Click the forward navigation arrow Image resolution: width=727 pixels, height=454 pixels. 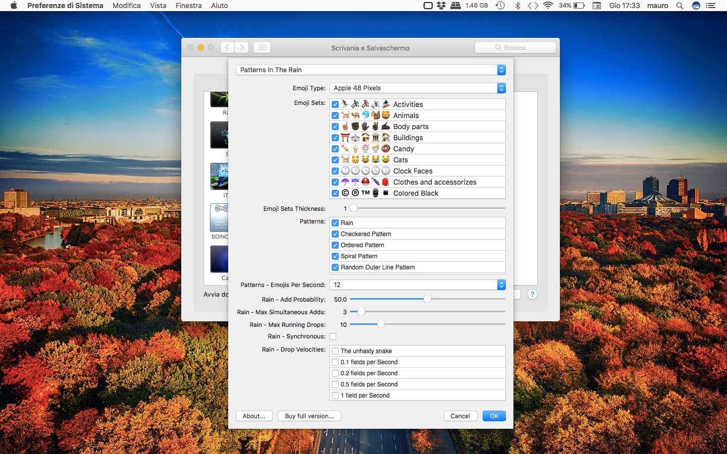click(x=242, y=47)
